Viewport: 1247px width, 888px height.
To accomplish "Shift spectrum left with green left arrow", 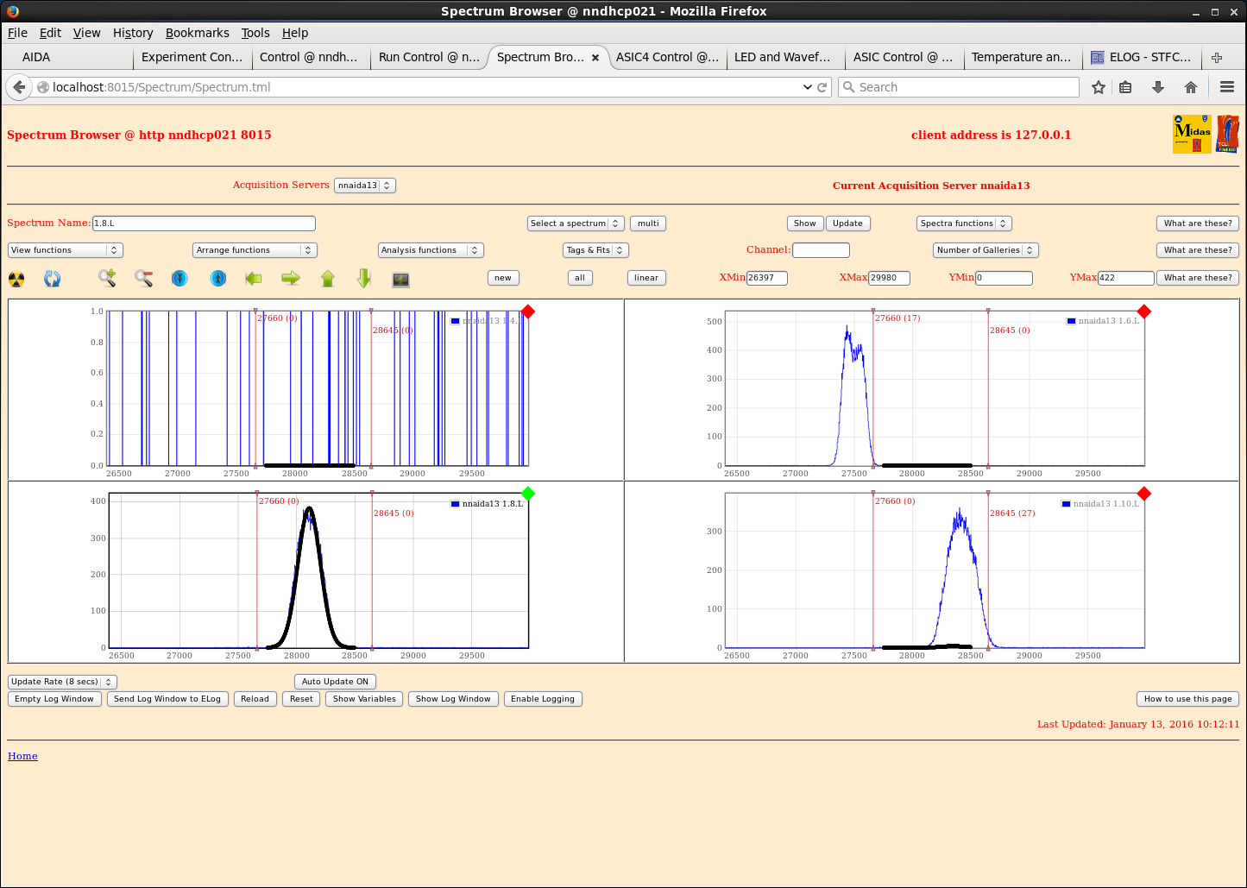I will 254,278.
